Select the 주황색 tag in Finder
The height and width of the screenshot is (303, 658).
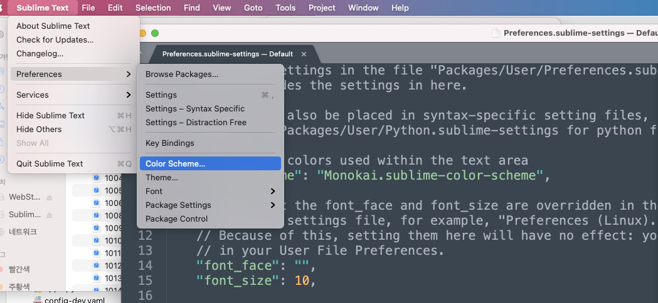pyautogui.click(x=19, y=287)
